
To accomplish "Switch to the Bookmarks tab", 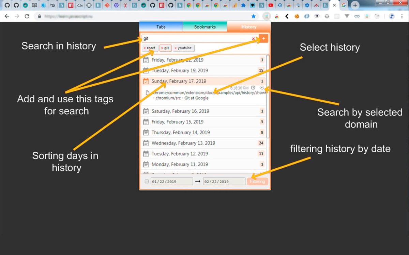I will 205,27.
